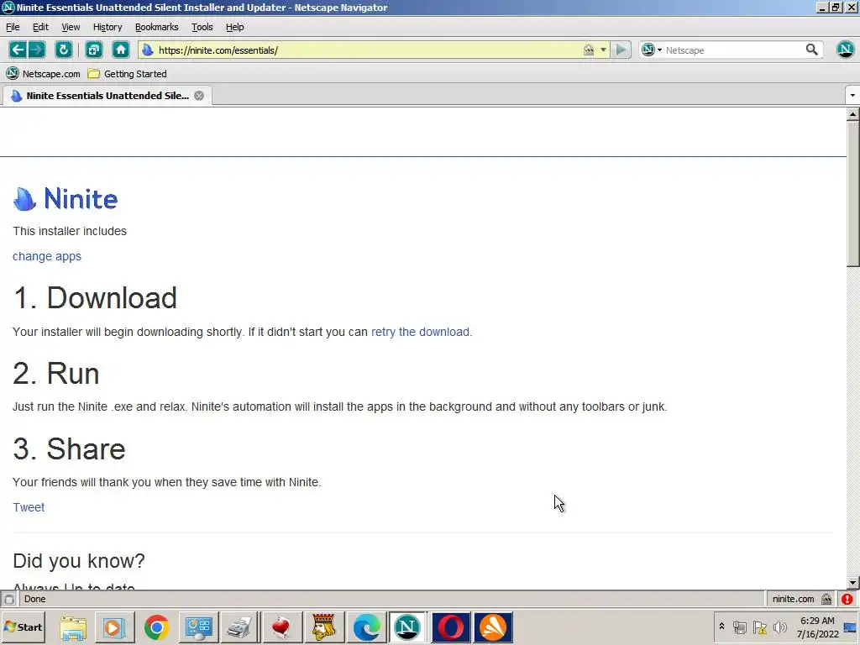Click the status bar page icon beside Done
Image resolution: width=860 pixels, height=645 pixels.
[9, 599]
